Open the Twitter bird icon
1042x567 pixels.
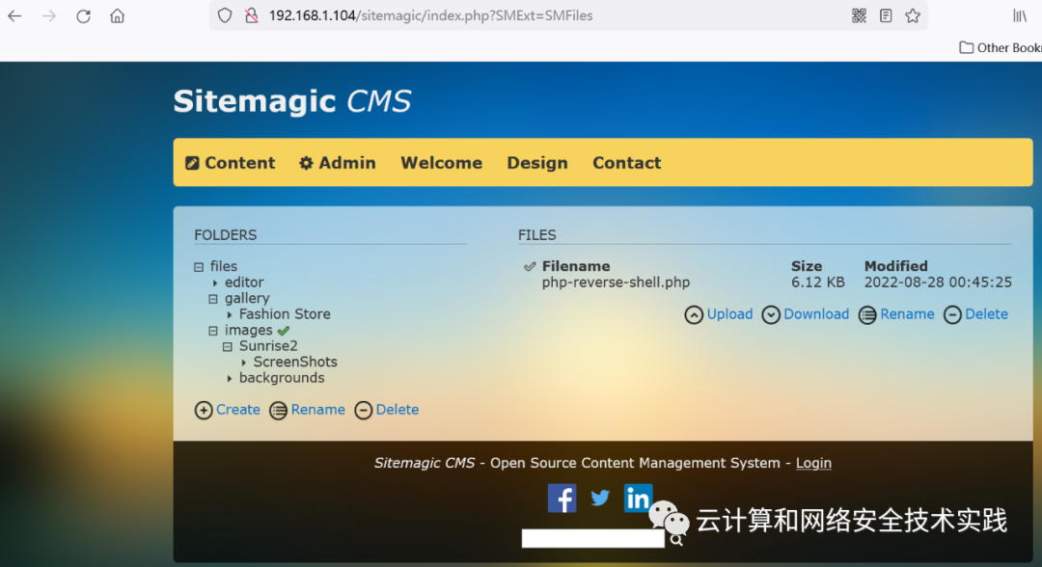pyautogui.click(x=600, y=498)
